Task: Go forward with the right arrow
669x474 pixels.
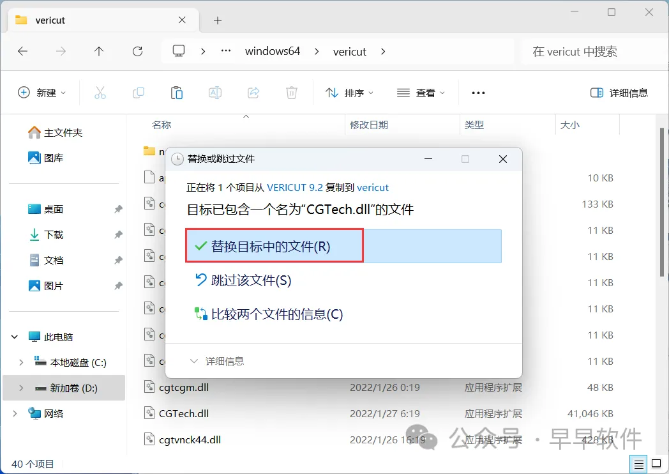Action: [x=61, y=52]
